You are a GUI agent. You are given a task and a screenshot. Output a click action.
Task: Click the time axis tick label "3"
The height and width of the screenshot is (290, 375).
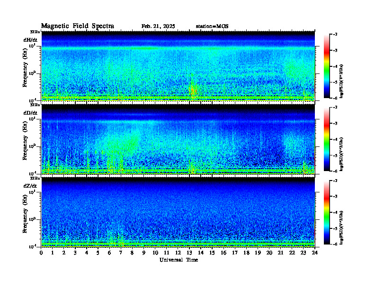[75, 253]
